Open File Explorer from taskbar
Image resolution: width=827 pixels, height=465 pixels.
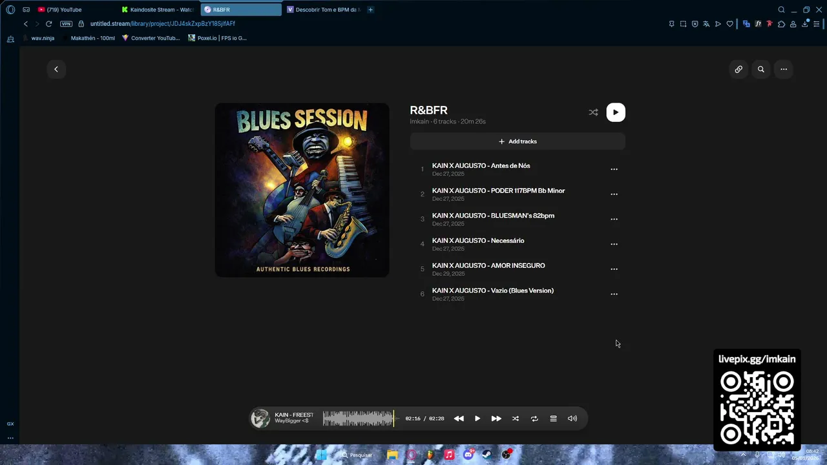pos(392,455)
